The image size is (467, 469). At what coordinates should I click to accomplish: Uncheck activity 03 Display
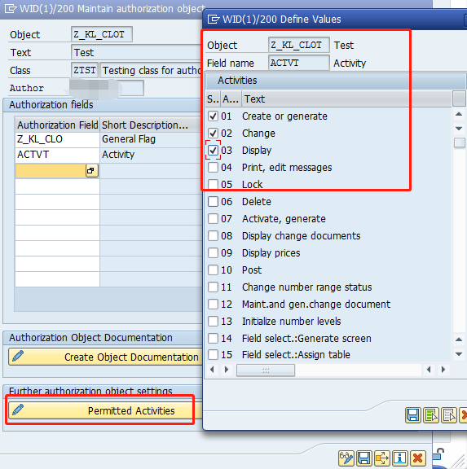click(x=214, y=150)
